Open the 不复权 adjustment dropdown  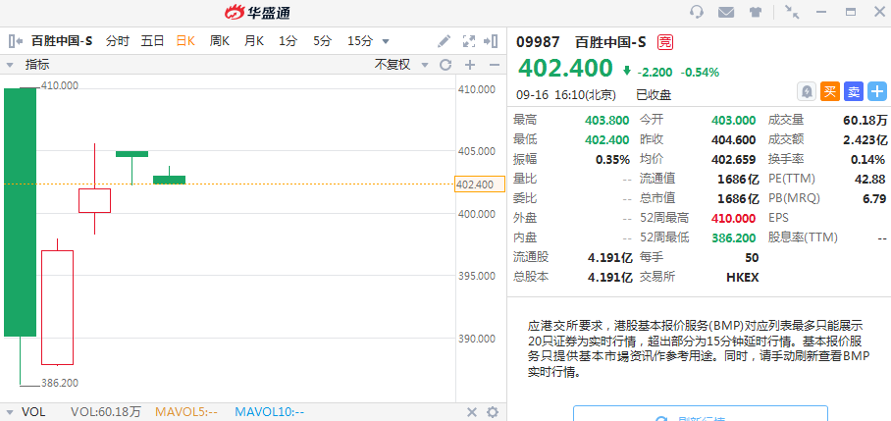400,65
